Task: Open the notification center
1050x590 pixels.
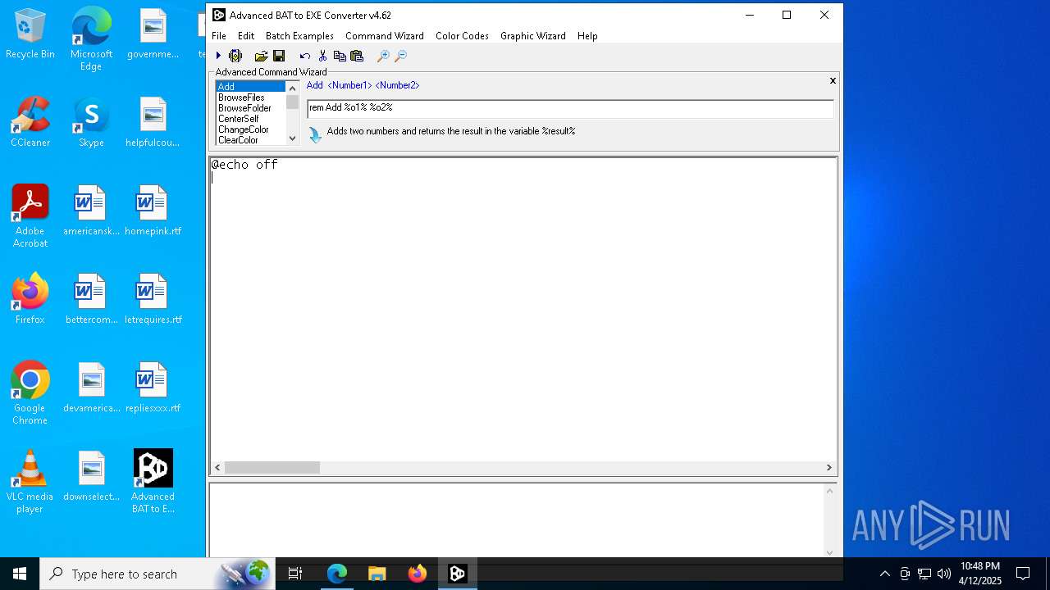Action: [x=1023, y=574]
